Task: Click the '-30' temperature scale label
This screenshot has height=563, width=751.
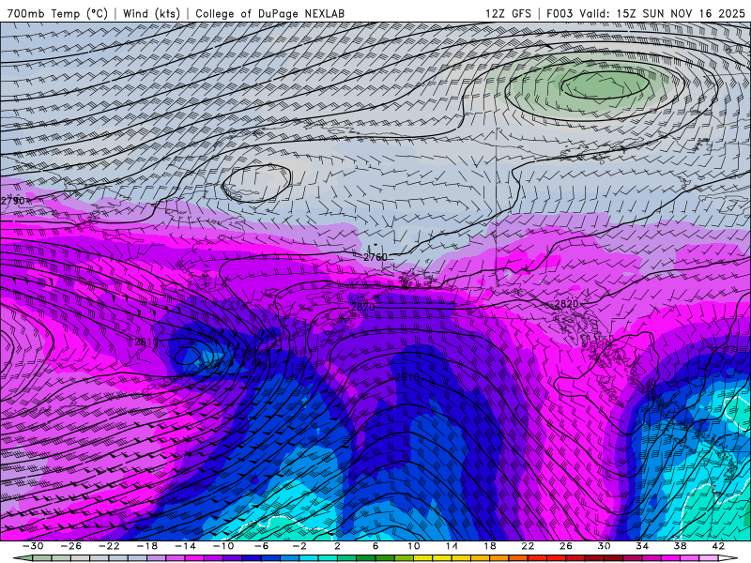Action: [33, 546]
